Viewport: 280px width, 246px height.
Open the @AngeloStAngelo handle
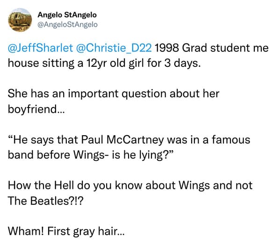click(67, 24)
